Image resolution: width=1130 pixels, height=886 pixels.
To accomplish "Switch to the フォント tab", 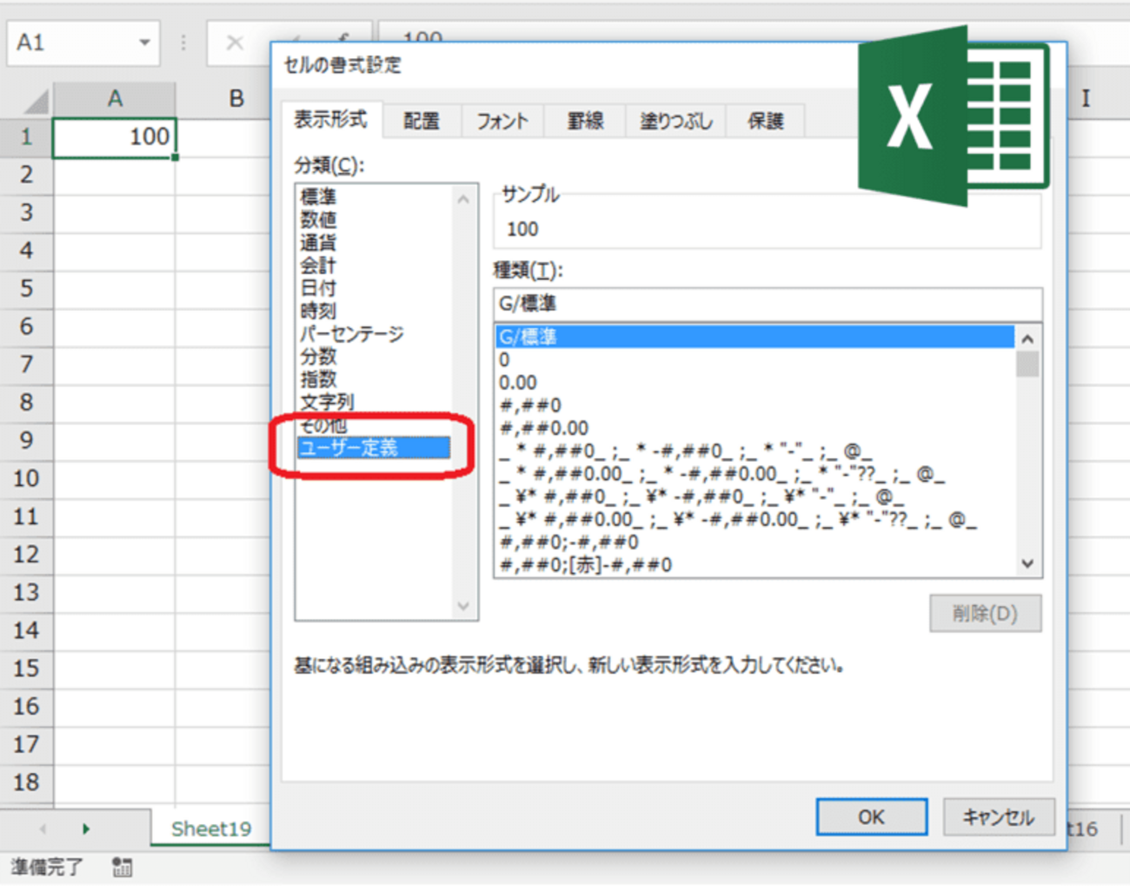I will click(x=502, y=121).
